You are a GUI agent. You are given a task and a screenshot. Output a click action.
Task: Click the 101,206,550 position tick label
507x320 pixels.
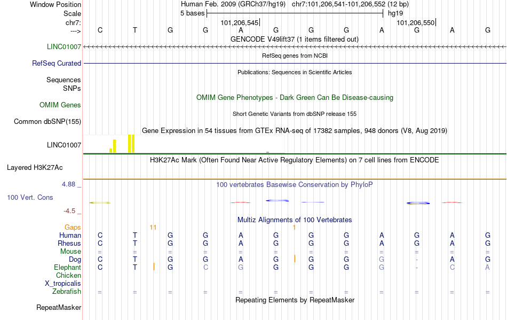click(416, 22)
